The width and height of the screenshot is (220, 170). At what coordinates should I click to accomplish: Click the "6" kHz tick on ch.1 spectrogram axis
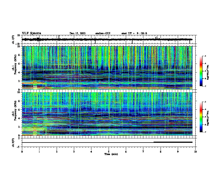click(19, 64)
